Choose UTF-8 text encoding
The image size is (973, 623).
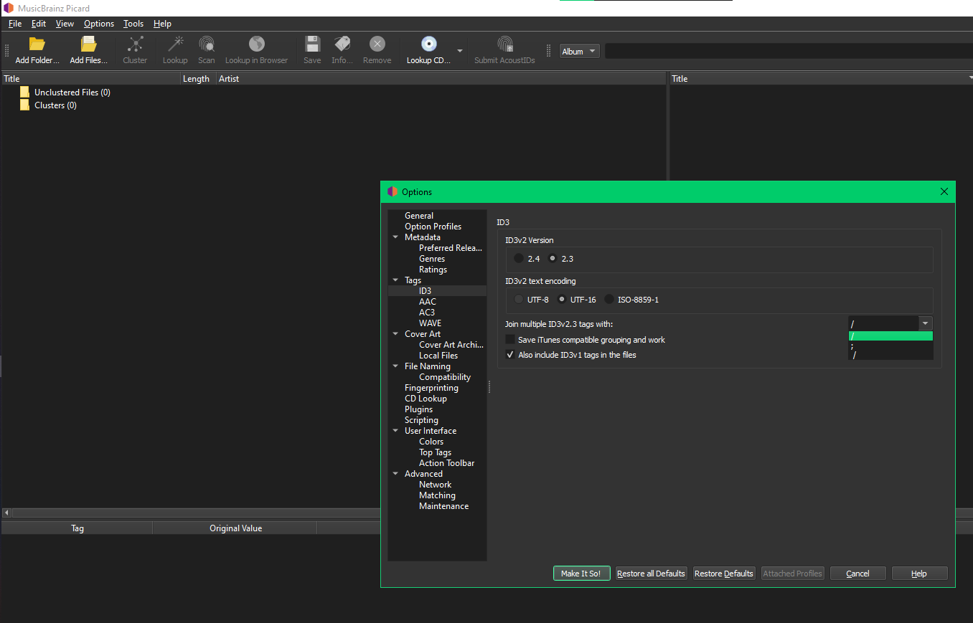click(x=519, y=299)
